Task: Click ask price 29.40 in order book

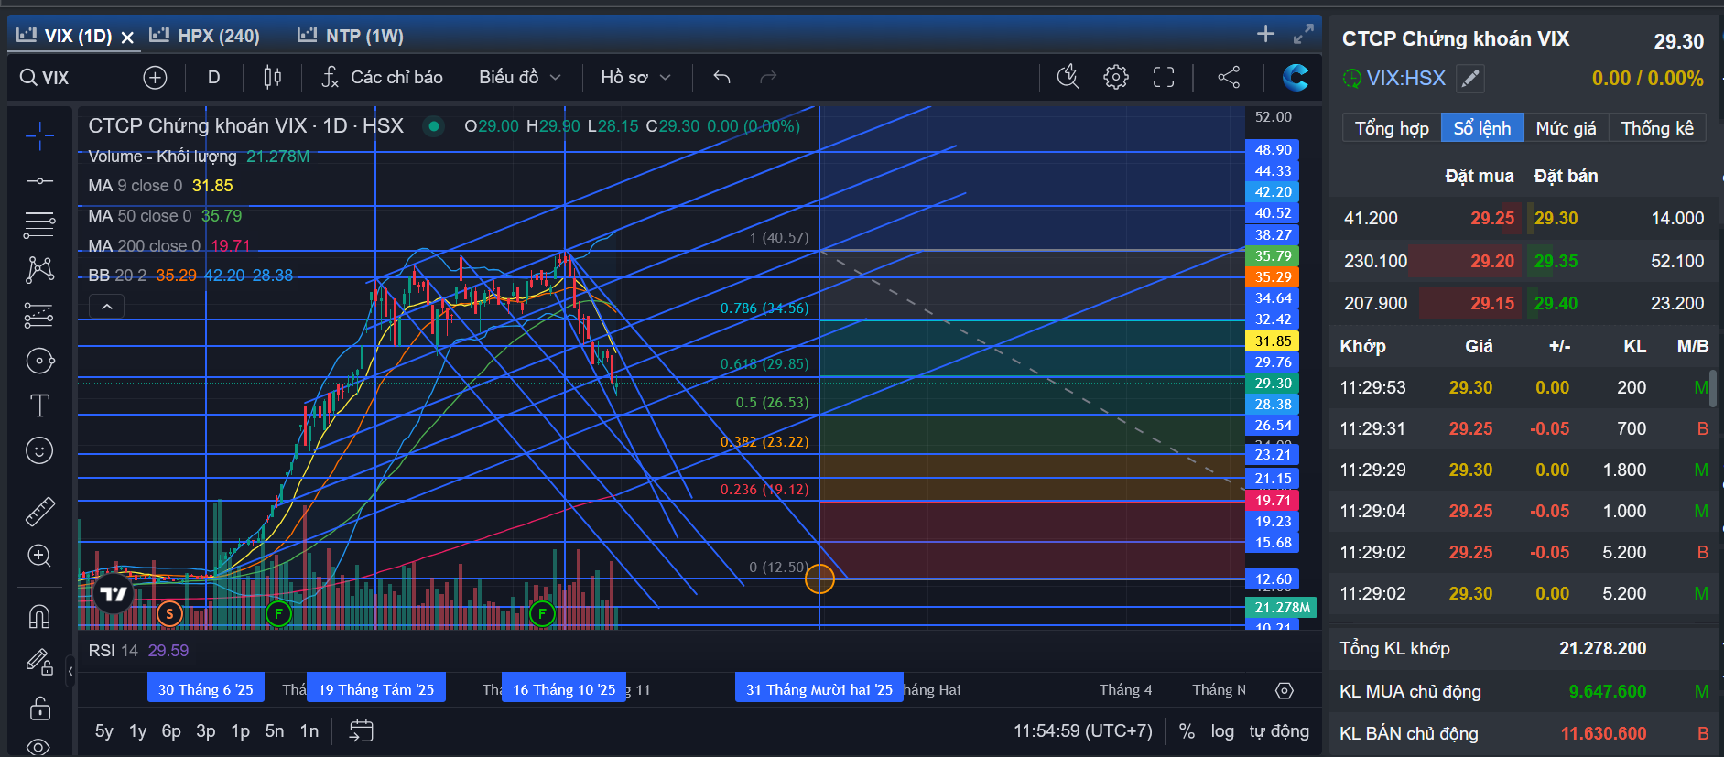Action: tap(1556, 303)
